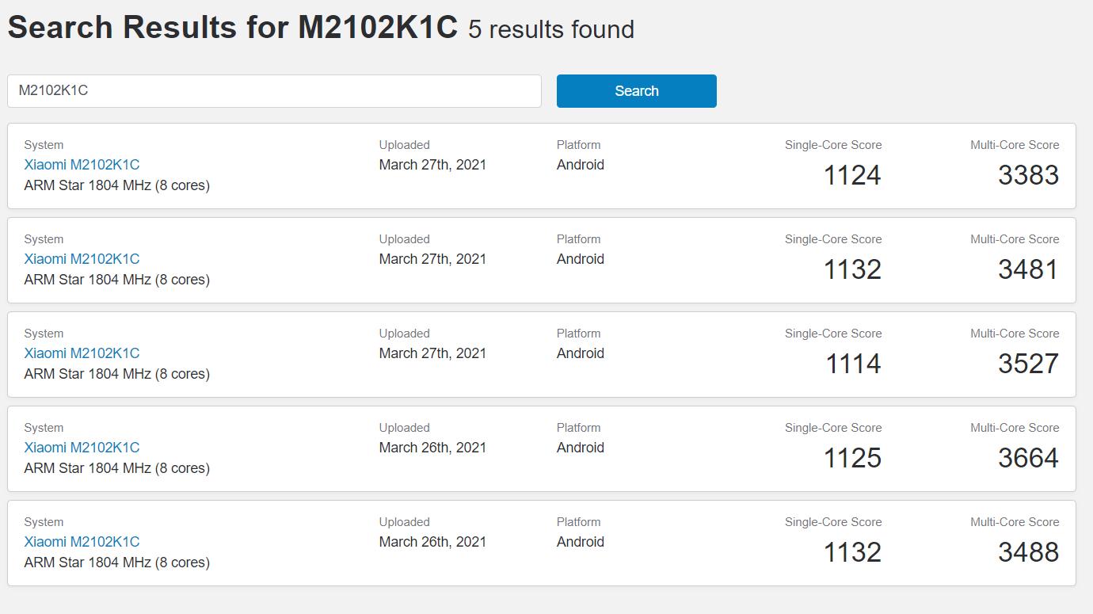Select the multi-core score 3527
The height and width of the screenshot is (614, 1093).
pos(1028,364)
